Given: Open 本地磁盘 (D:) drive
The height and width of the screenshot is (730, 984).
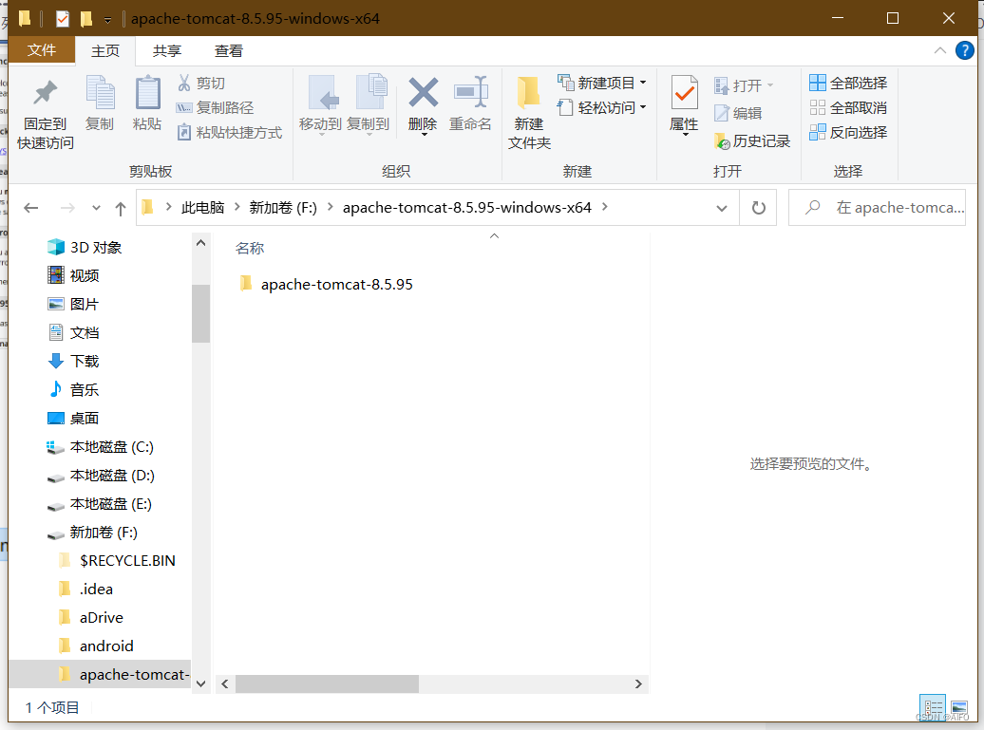Looking at the screenshot, I should 101,476.
